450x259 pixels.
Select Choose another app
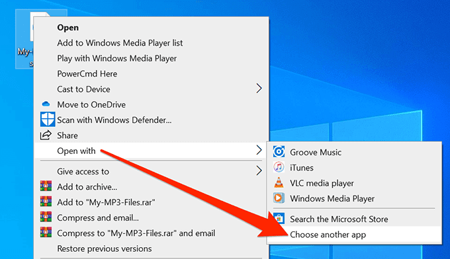click(328, 235)
